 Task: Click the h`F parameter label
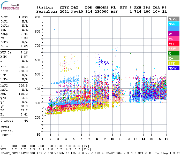click(3, 67)
